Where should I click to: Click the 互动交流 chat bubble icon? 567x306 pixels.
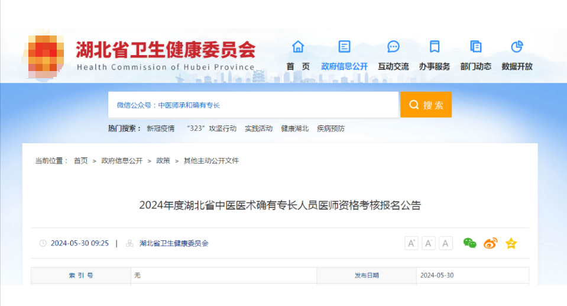click(393, 47)
